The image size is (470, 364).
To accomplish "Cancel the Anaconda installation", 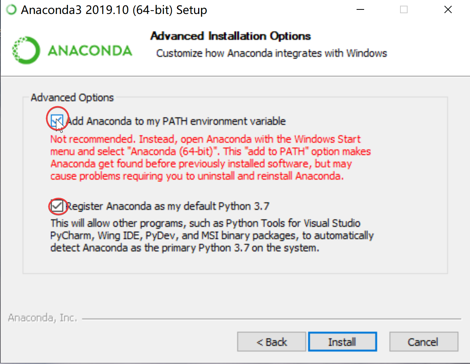I will coord(423,341).
